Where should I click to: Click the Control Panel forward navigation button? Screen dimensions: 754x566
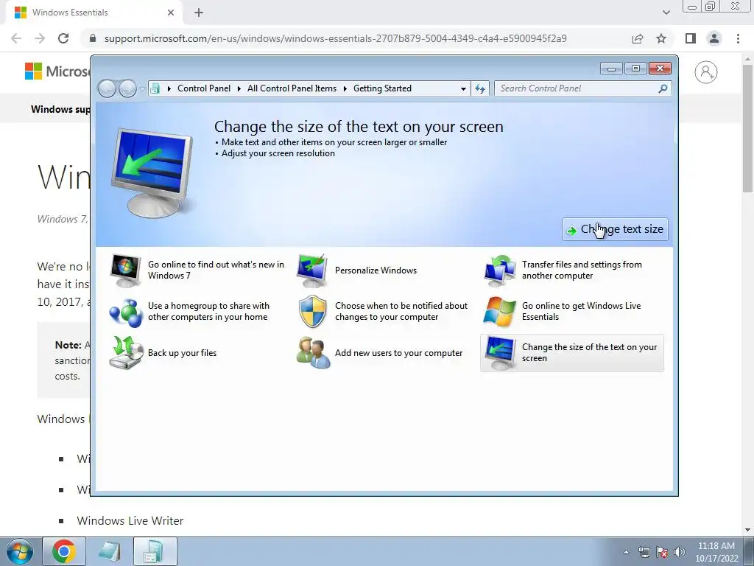(x=127, y=88)
